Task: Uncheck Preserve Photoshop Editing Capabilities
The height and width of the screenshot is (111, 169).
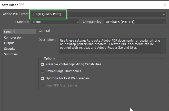Action: [42, 64]
